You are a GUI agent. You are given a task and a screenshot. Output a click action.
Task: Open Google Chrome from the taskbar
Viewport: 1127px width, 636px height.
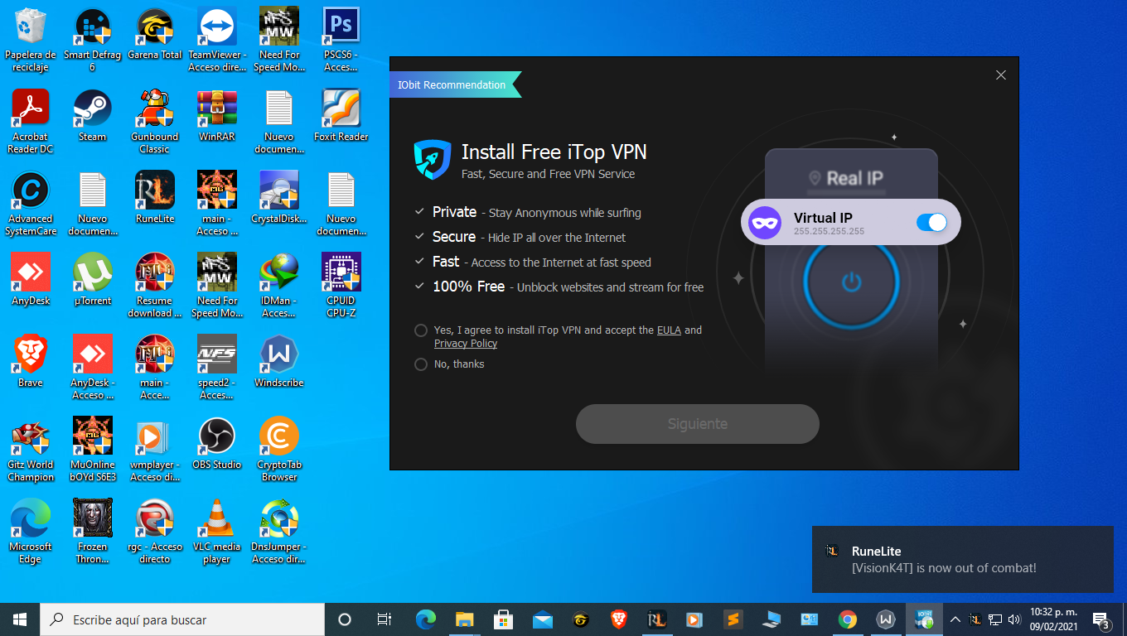click(x=847, y=619)
